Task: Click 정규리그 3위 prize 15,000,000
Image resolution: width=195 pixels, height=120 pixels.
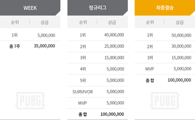Action: 114,58
